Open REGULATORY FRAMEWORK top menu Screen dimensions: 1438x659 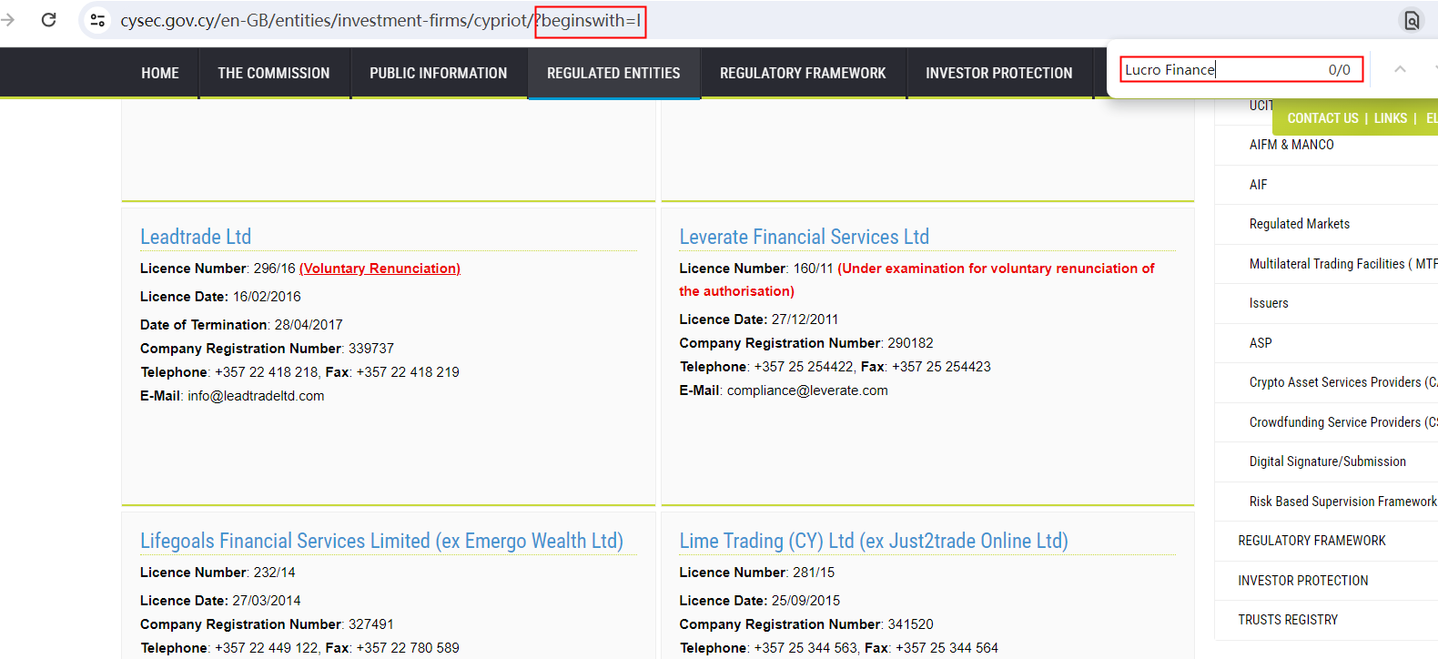click(803, 73)
